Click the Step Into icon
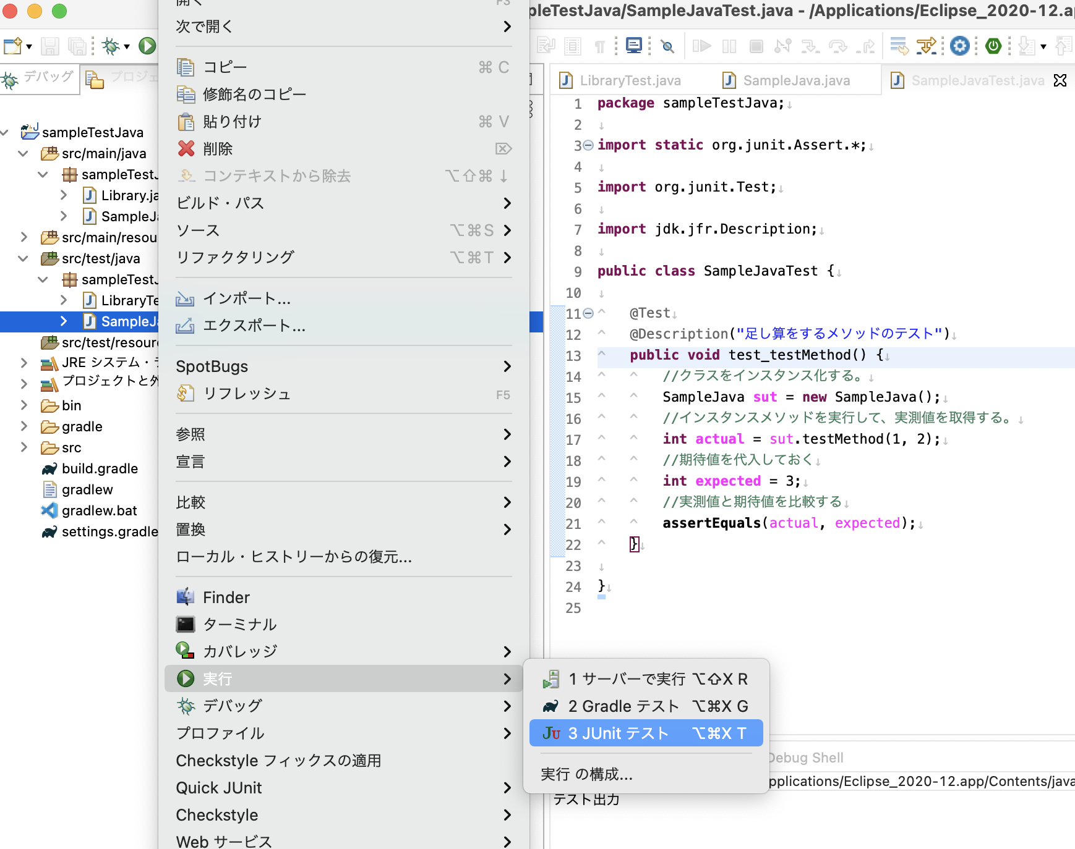The image size is (1075, 849). point(810,46)
